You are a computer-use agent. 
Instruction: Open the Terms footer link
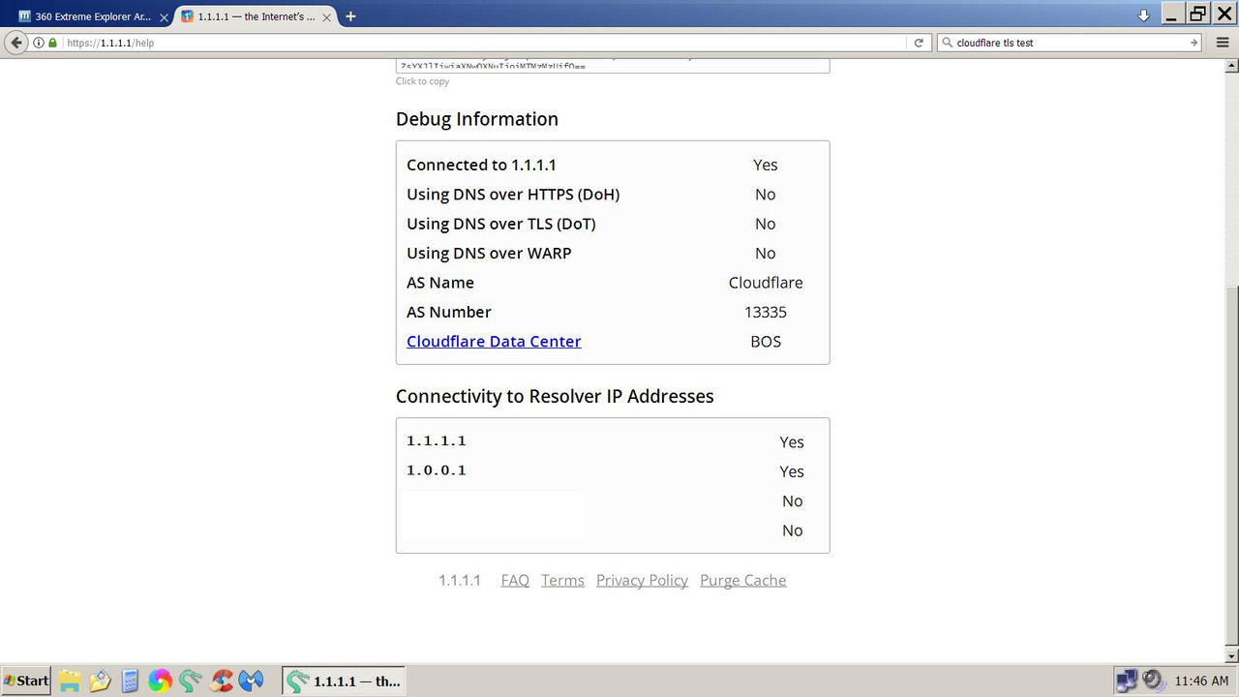coord(562,580)
